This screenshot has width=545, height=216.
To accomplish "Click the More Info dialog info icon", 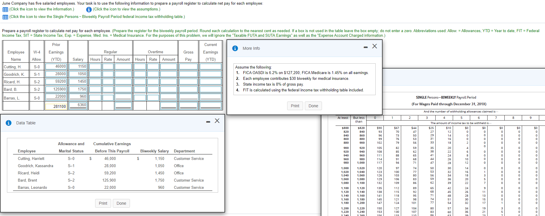I will coord(235,48).
